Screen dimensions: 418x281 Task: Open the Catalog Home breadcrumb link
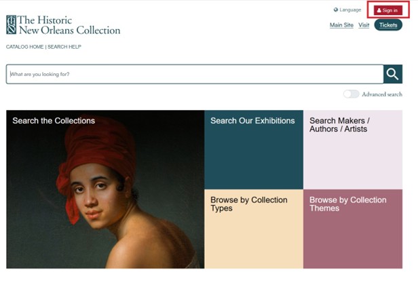click(24, 47)
